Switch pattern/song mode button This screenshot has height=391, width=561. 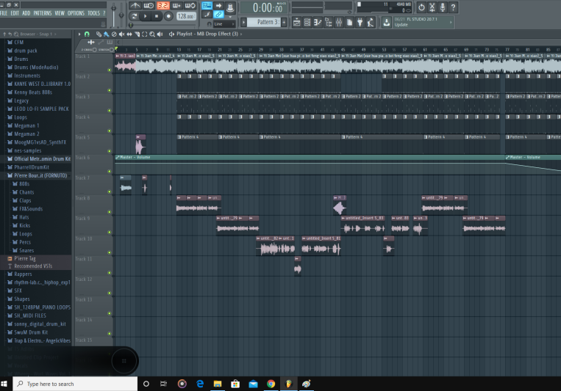point(134,16)
